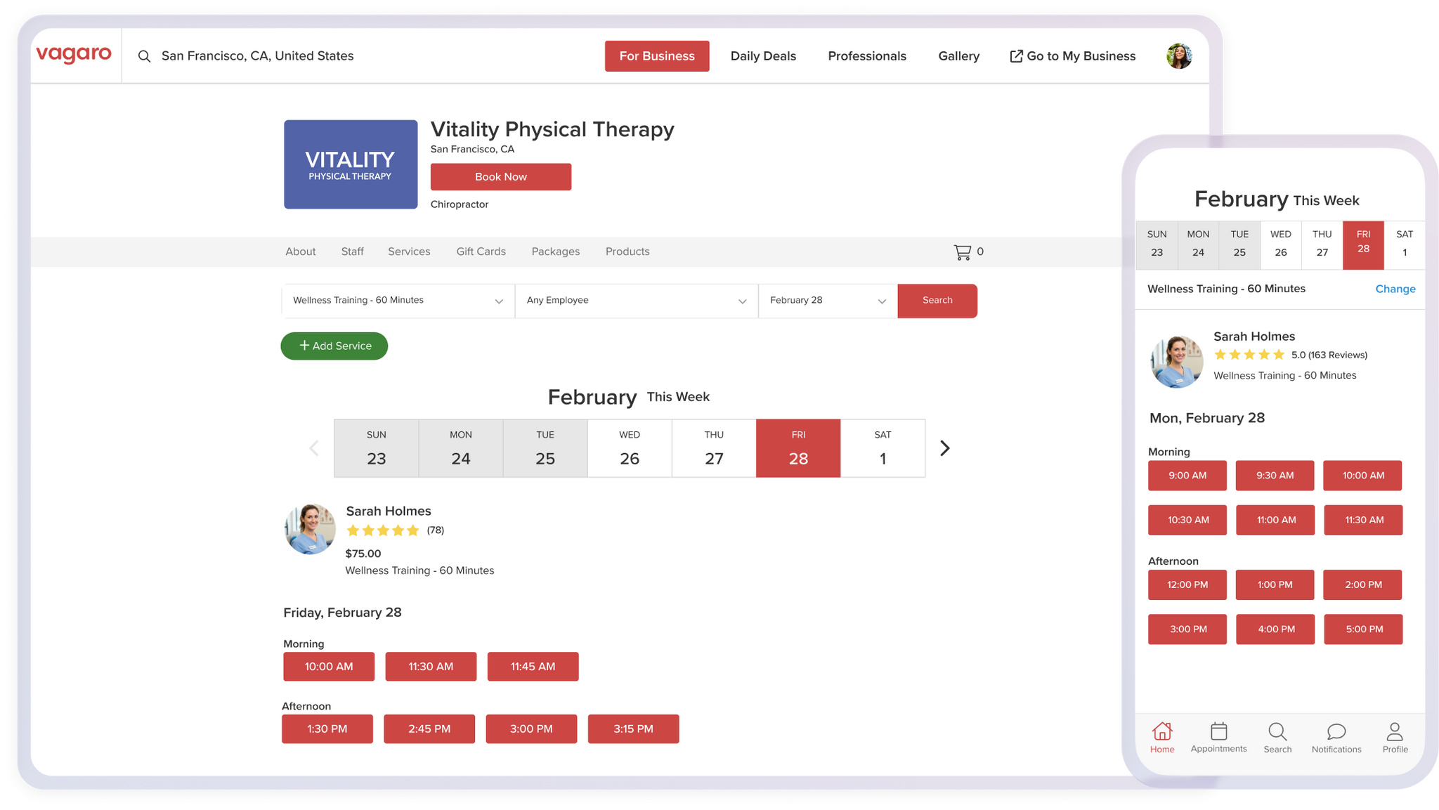Open Professionals in the header
1439x810 pixels.
tap(867, 56)
